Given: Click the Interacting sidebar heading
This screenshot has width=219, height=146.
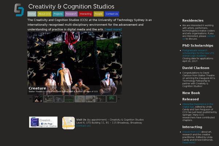Looking at the screenshot, I should click(192, 127).
